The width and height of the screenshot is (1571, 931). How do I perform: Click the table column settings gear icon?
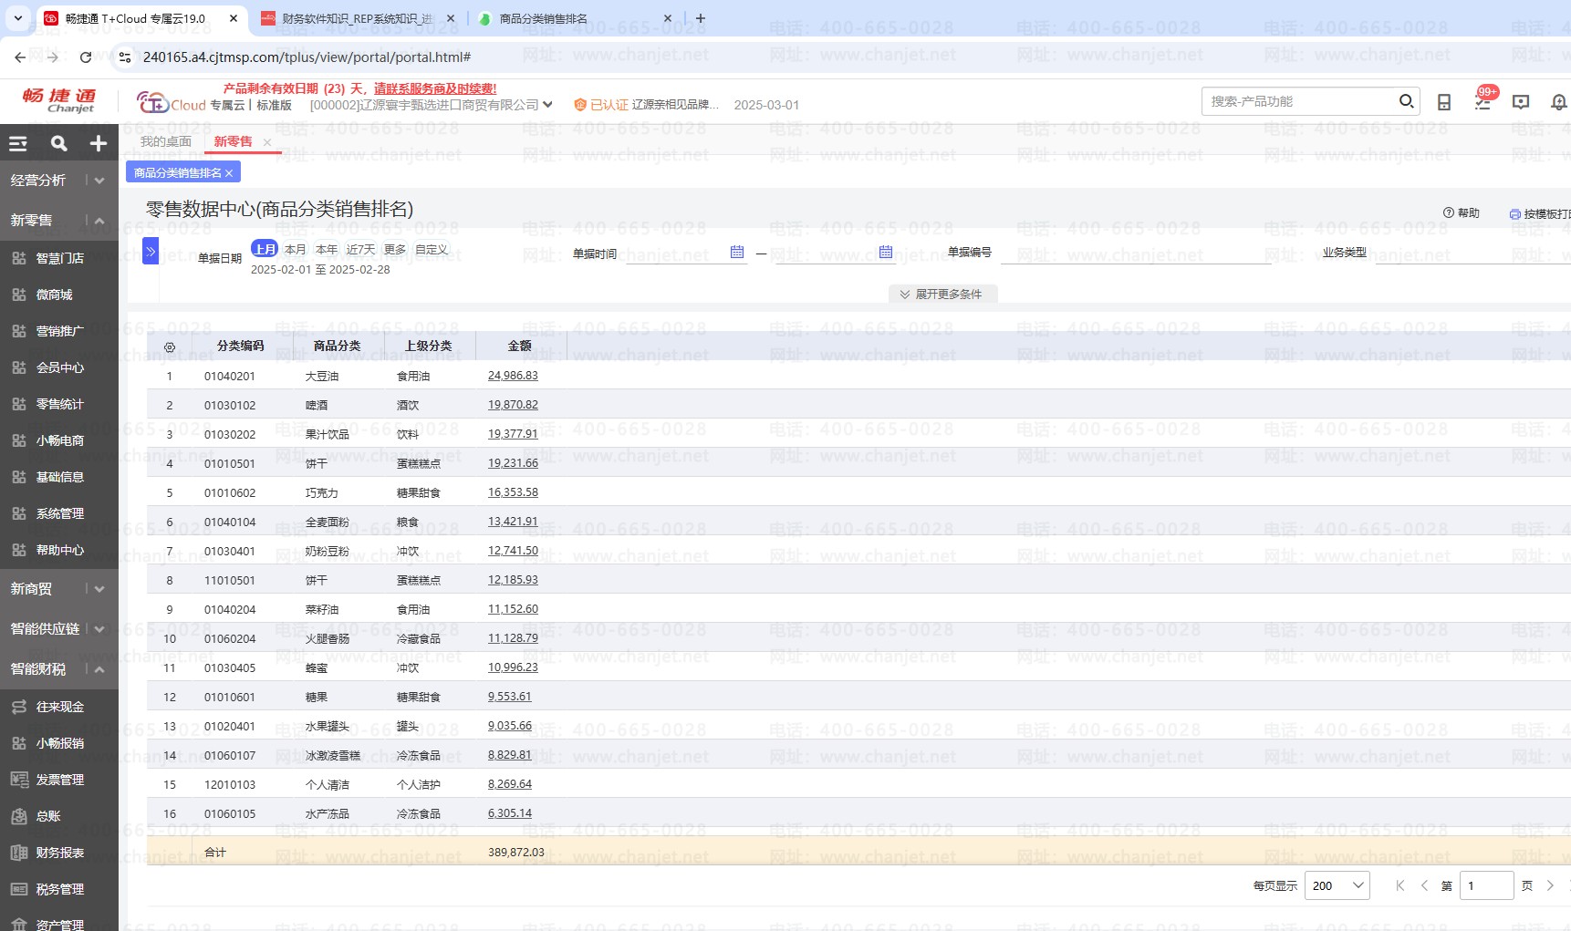tap(170, 347)
